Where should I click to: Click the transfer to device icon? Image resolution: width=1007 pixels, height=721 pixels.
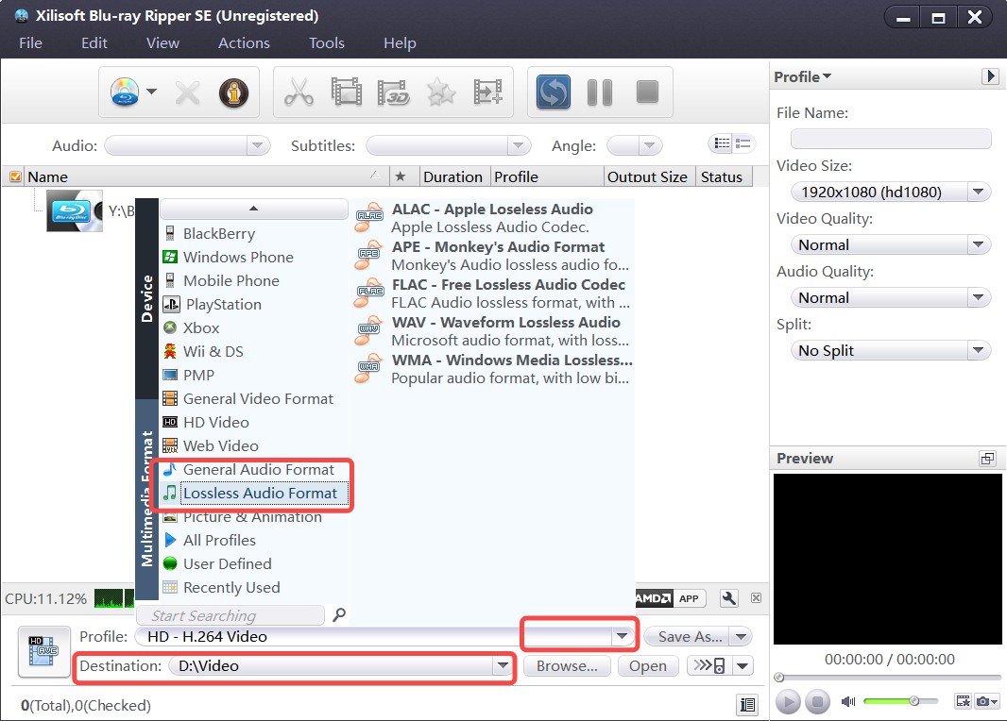(709, 665)
